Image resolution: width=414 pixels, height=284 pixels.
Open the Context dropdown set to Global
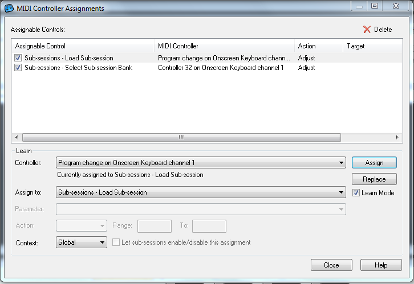pos(102,242)
